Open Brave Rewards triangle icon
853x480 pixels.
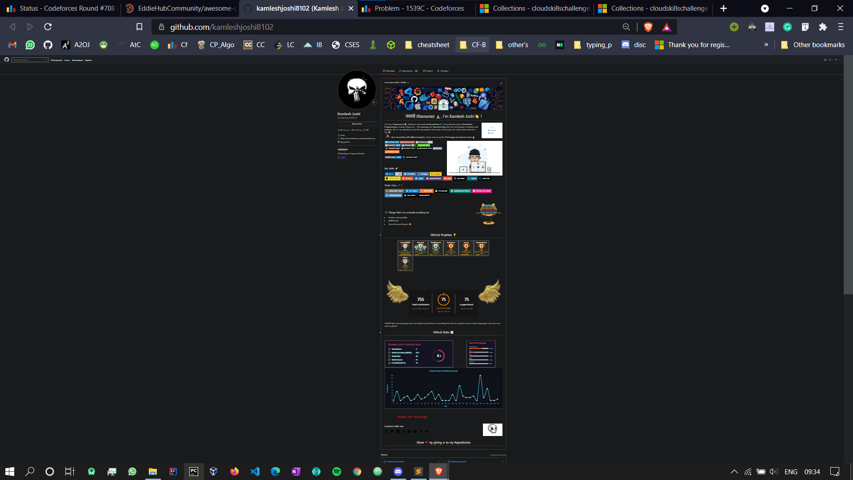[666, 27]
